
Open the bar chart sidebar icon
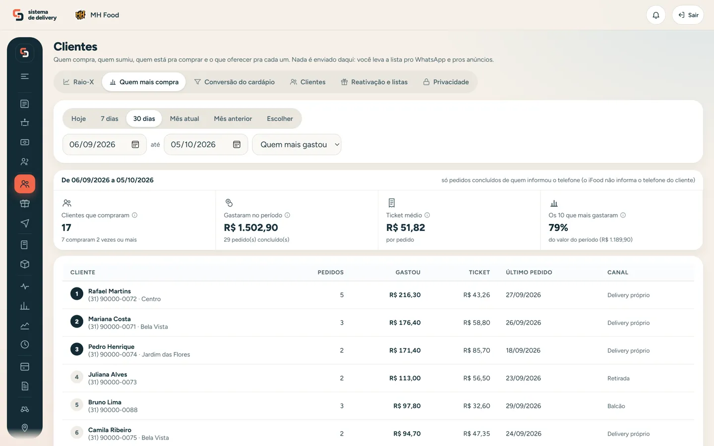pos(25,306)
